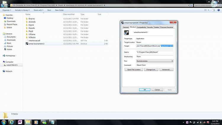Open Network in navigation pane
The image size is (222, 125).
point(9,71)
